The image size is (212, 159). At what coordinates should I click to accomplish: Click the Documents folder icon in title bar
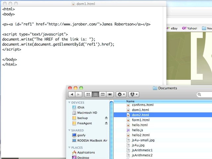click(x=155, y=88)
